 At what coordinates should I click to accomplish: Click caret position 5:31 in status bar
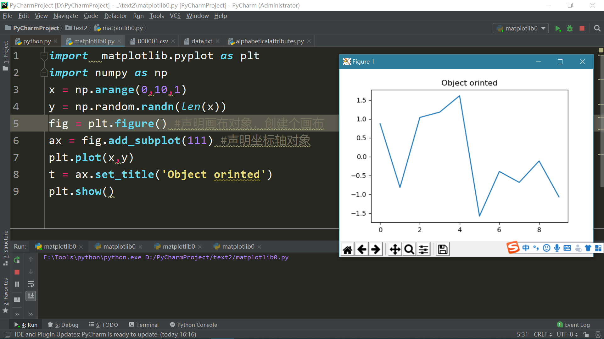pyautogui.click(x=522, y=335)
